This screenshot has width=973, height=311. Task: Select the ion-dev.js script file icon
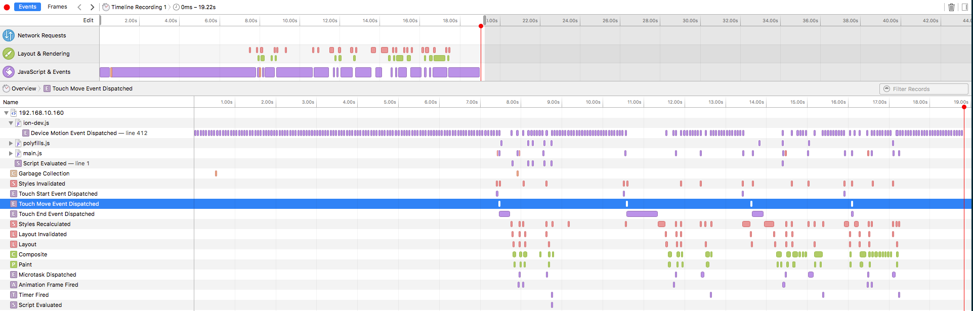click(x=18, y=123)
